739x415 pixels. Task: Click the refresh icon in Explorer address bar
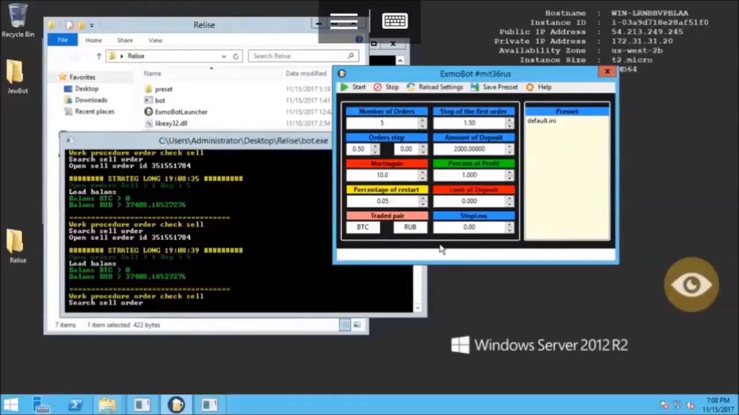(x=236, y=56)
